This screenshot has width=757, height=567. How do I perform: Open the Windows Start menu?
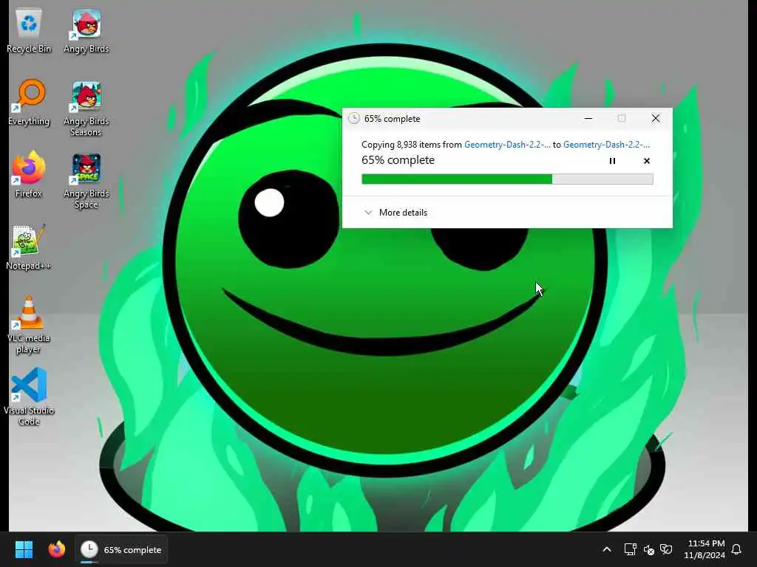pyautogui.click(x=24, y=549)
